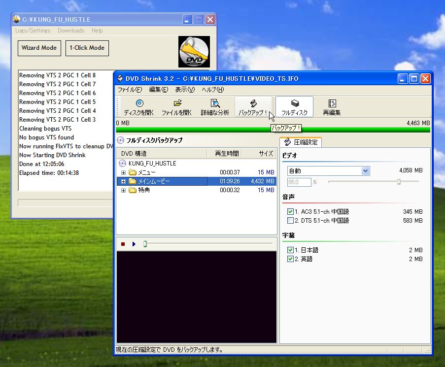445x367 pixels.
Task: Click the DVD 構造 column header
Action: (162, 153)
